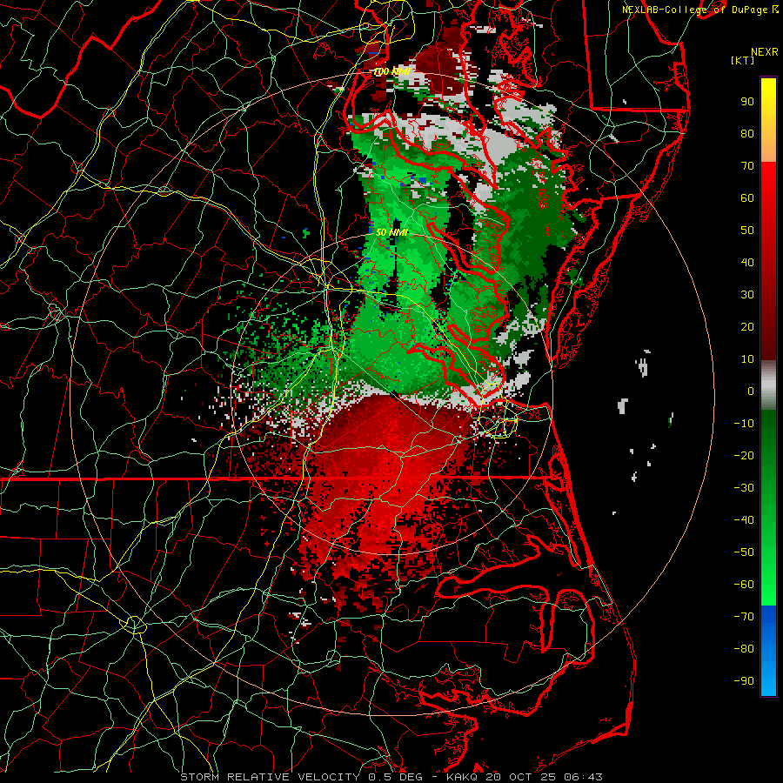
Task: Click the 100 NMI range ring label
Action: [391, 72]
